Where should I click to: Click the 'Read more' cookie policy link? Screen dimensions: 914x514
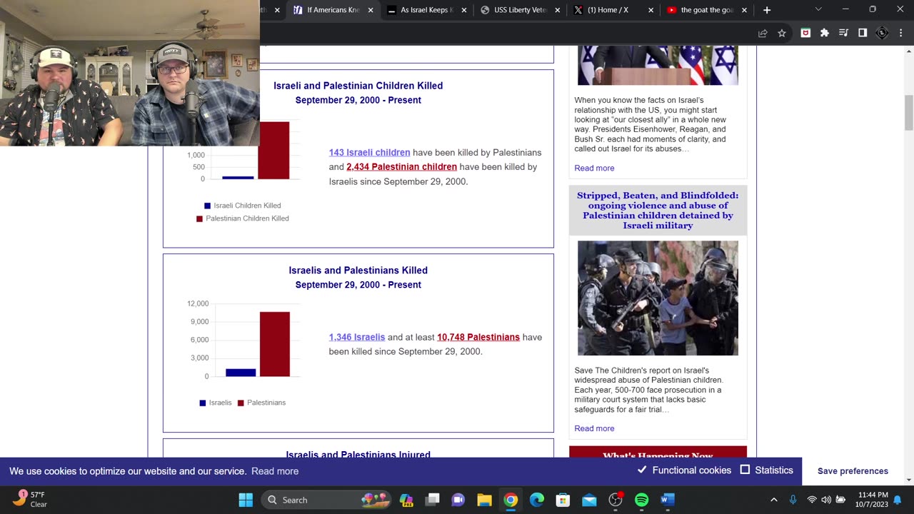275,471
